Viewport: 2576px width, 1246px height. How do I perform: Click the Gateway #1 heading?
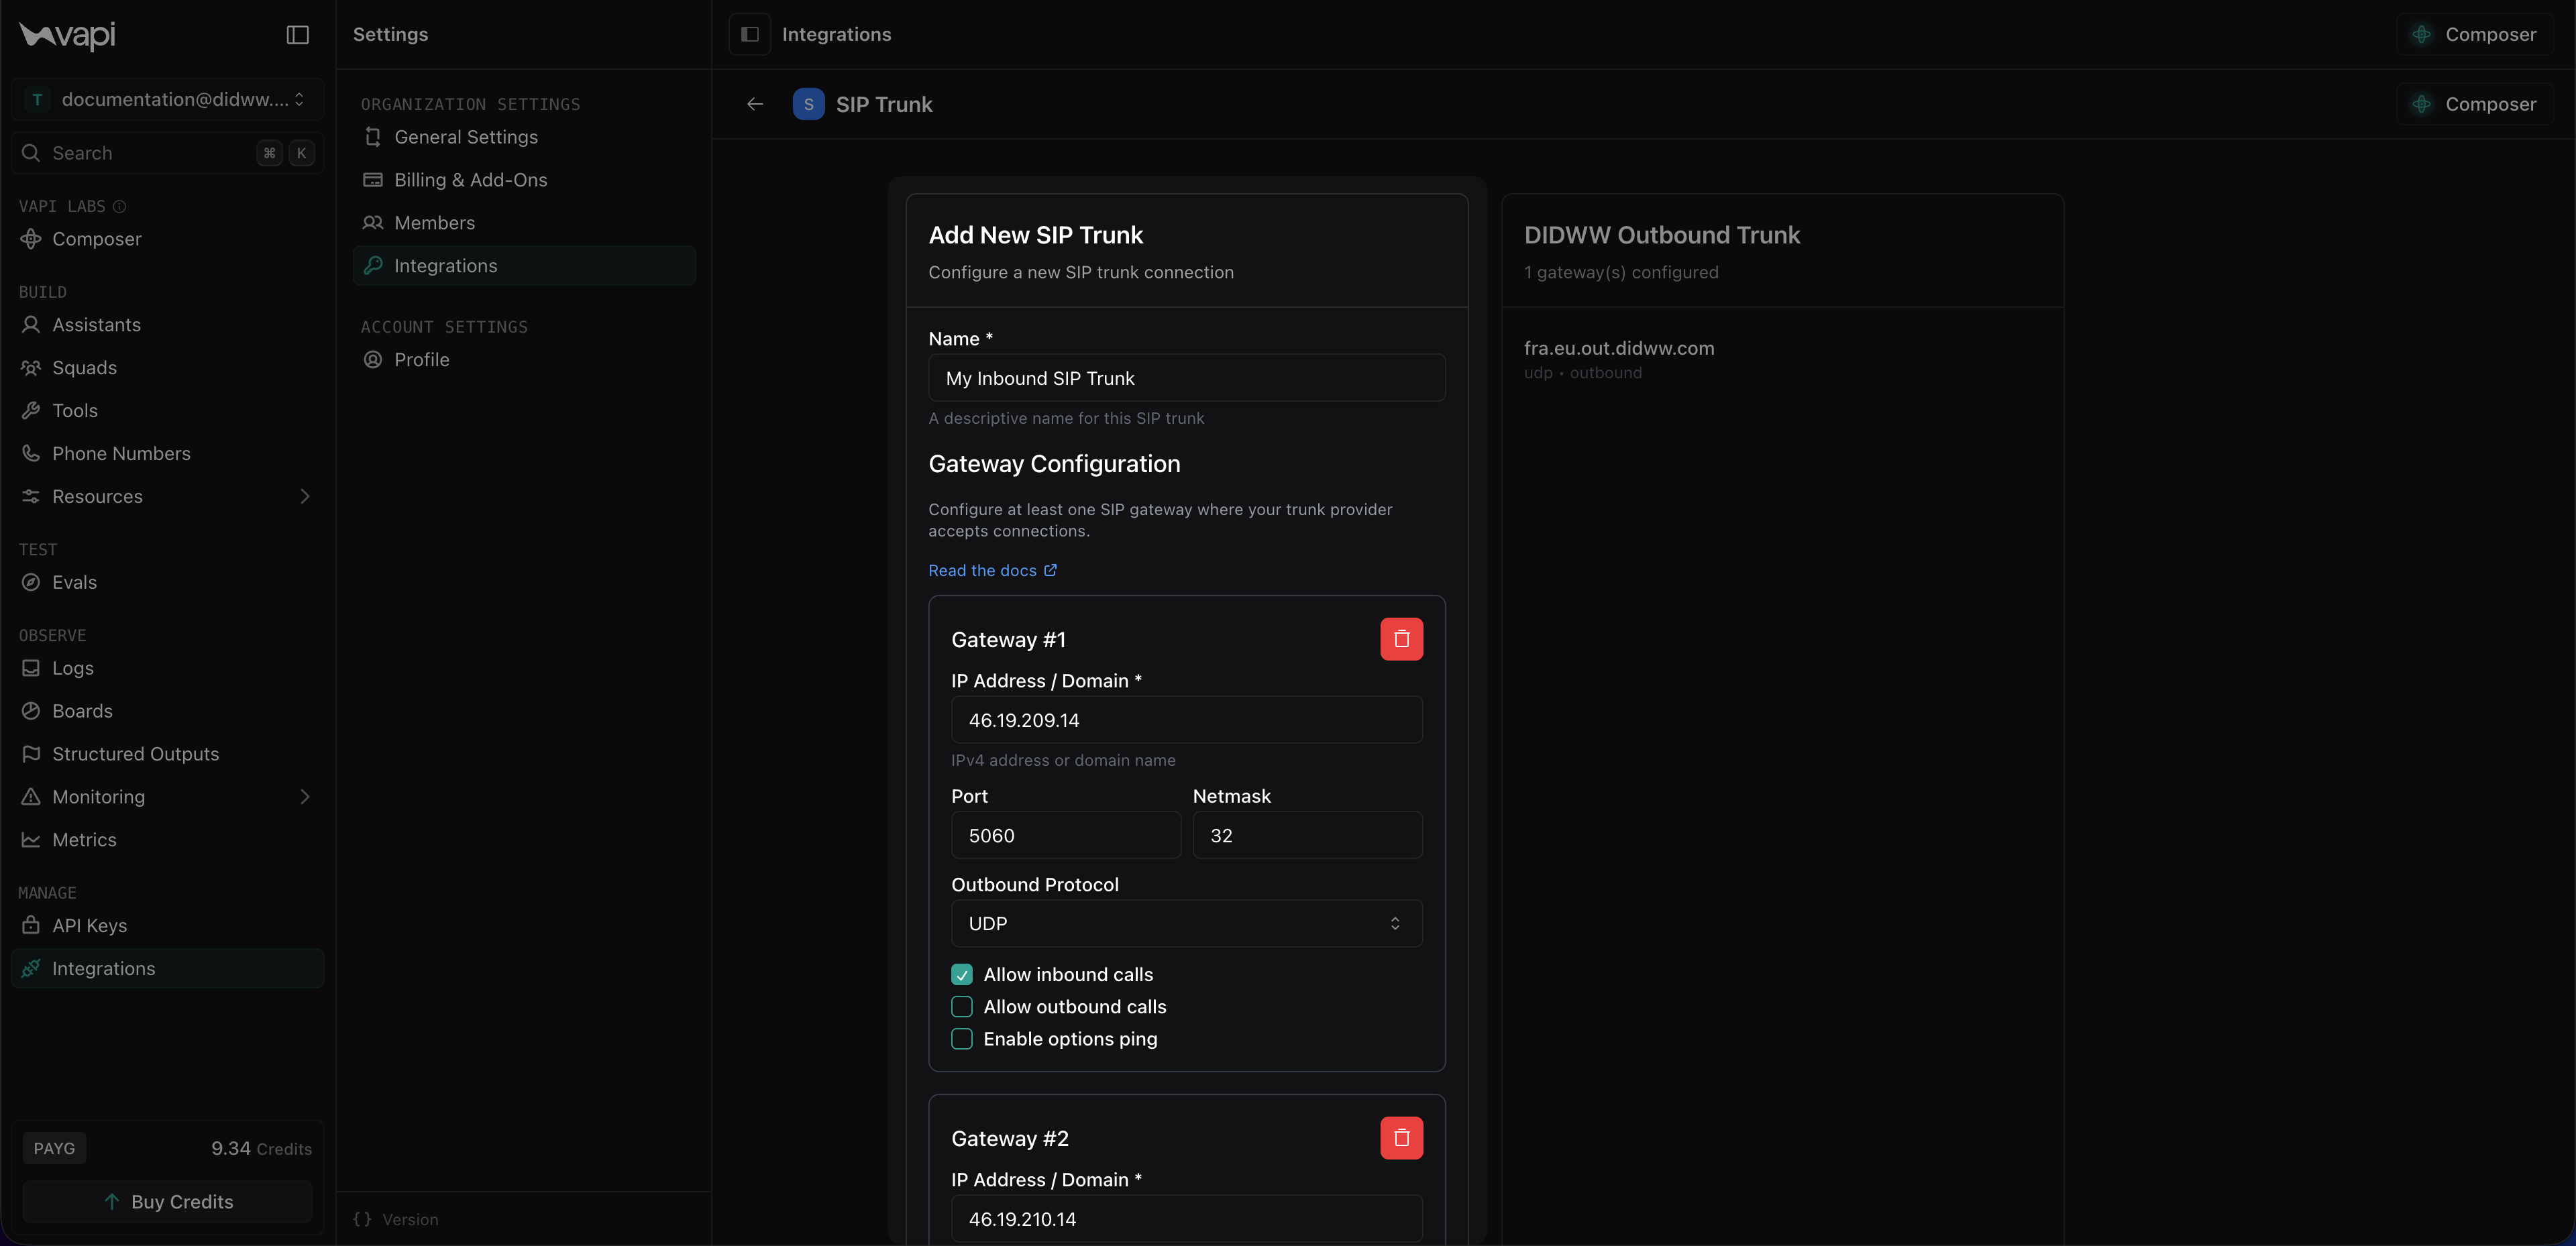(x=1008, y=640)
